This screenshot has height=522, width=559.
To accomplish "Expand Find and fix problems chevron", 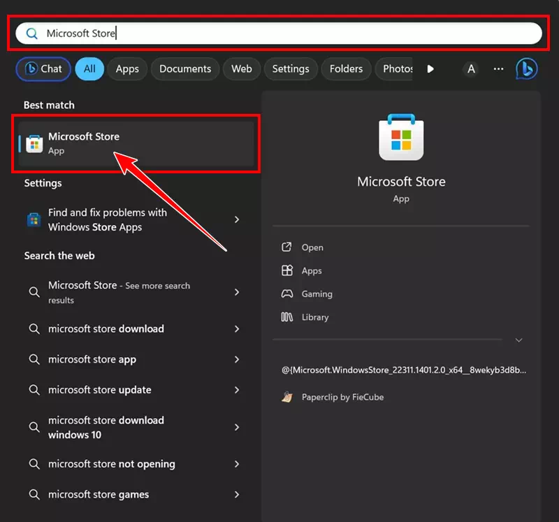I will tap(237, 219).
